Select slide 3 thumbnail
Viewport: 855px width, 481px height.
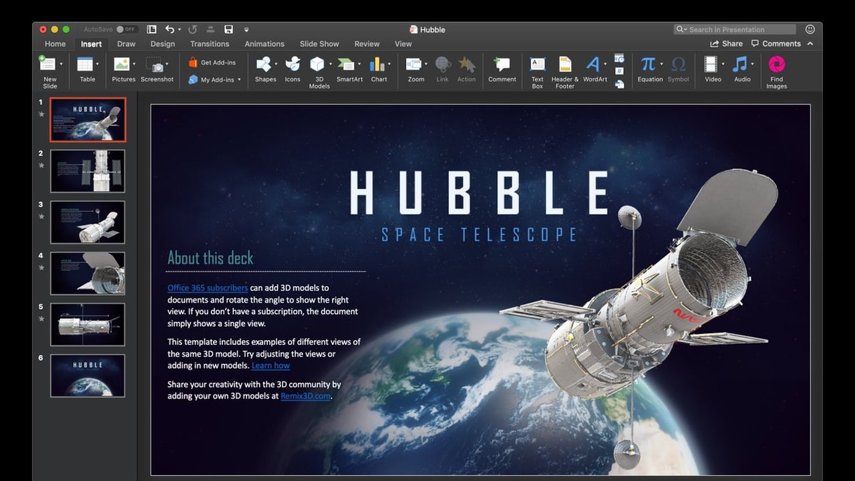[x=88, y=222]
